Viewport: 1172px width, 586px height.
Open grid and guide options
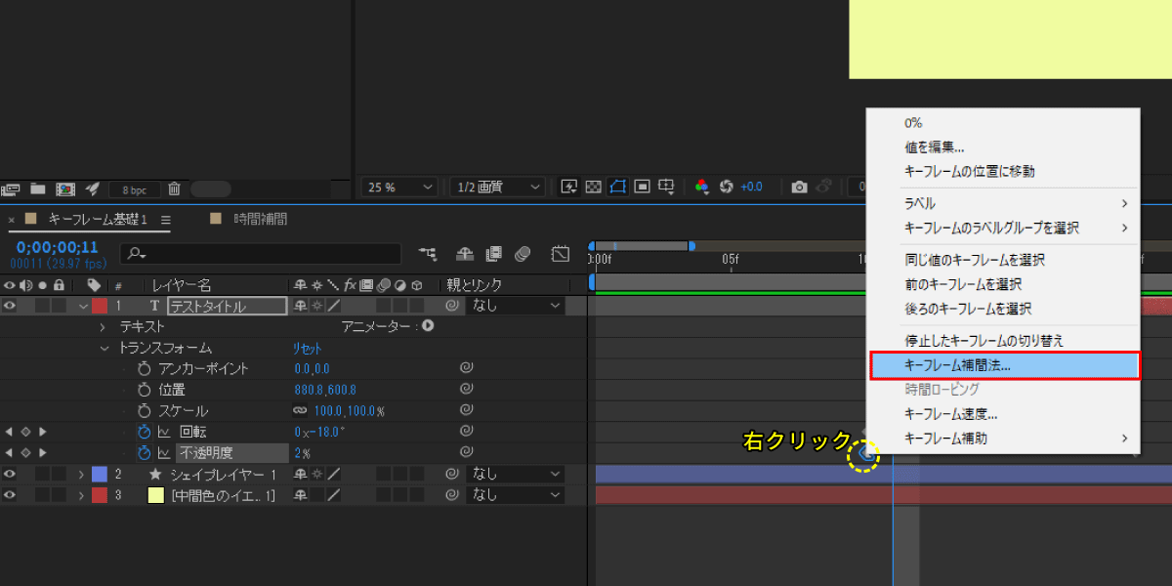(x=667, y=187)
